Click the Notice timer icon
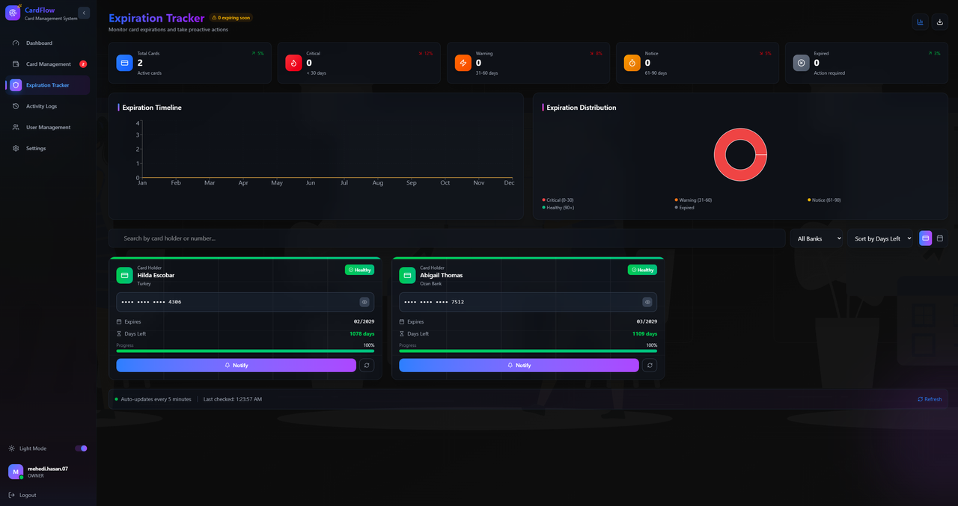Viewport: 958px width, 506px height. pyautogui.click(x=632, y=63)
